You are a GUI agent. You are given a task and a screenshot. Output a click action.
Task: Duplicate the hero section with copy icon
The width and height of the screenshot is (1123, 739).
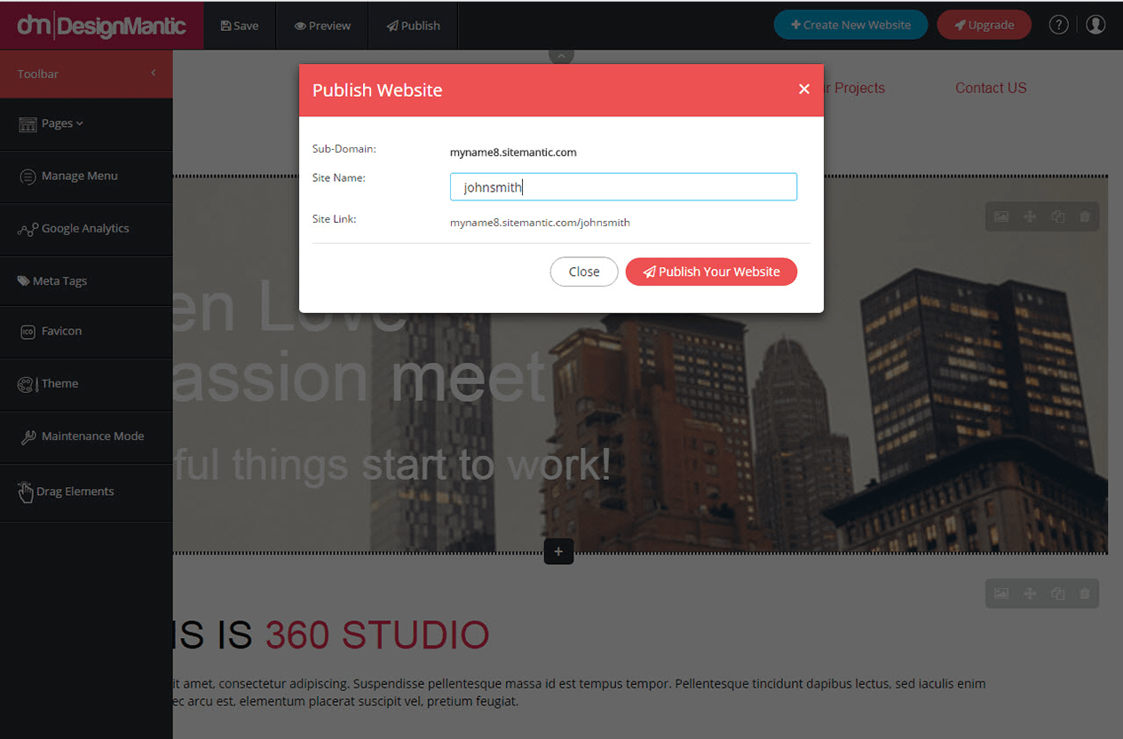pos(1057,216)
